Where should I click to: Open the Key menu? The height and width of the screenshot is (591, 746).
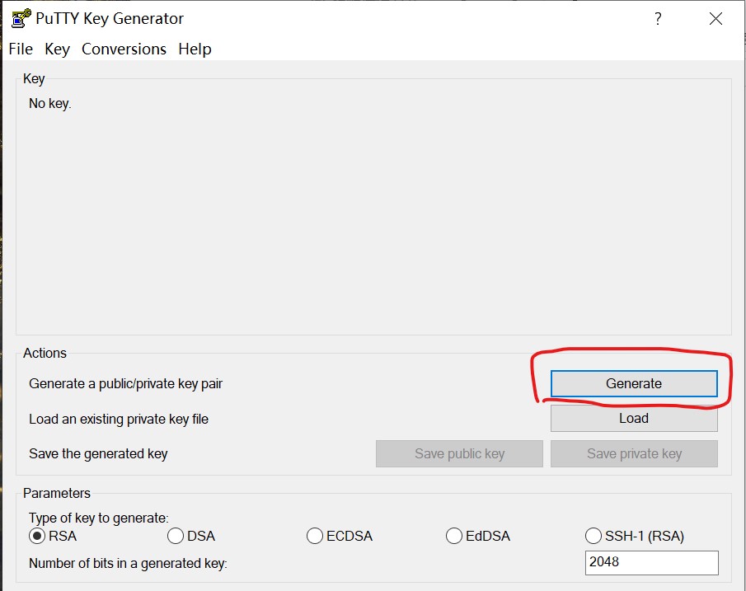(x=57, y=49)
